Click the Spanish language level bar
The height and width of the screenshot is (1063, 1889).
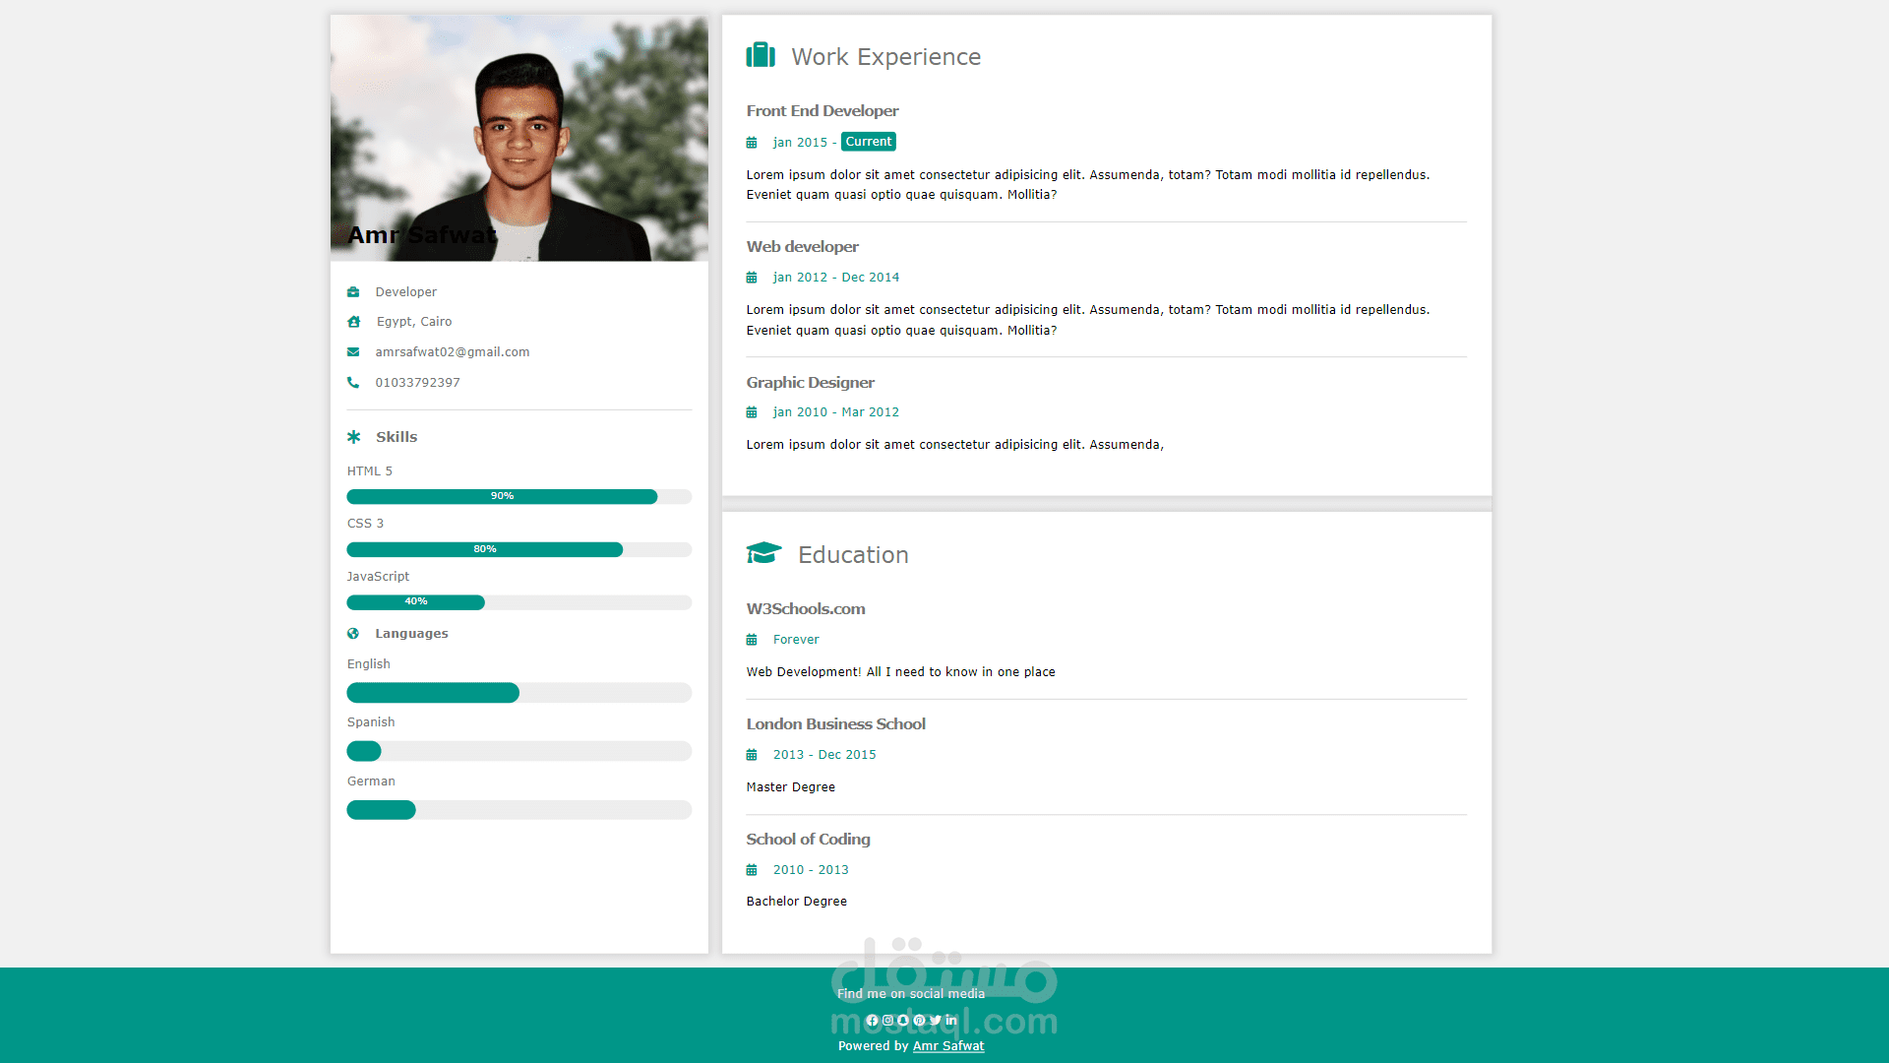point(519,752)
